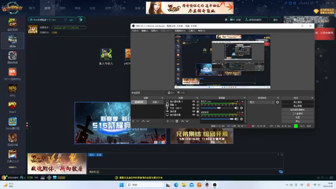Screen dimensions: 336x189
Task: Toggle visibility of last display capture source
Action: (x=194, y=115)
